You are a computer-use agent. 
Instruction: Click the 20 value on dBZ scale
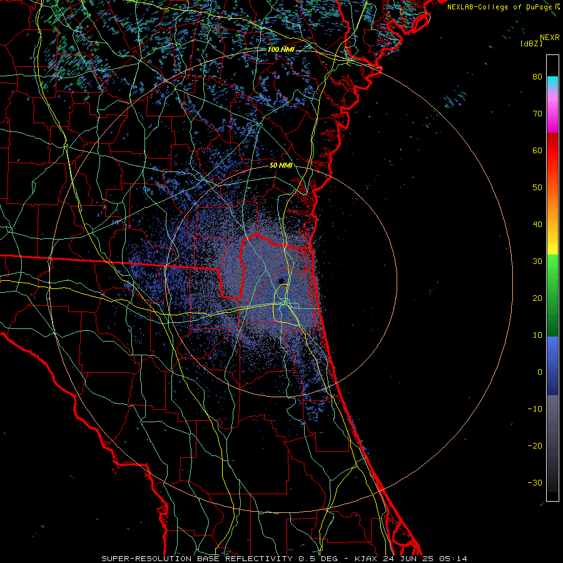537,298
